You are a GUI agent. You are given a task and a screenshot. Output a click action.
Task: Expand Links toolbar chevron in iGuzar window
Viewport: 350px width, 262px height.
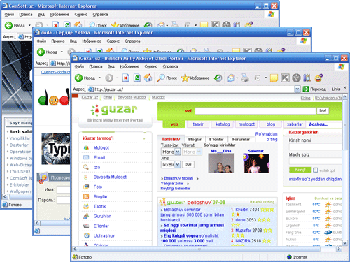coord(345,88)
